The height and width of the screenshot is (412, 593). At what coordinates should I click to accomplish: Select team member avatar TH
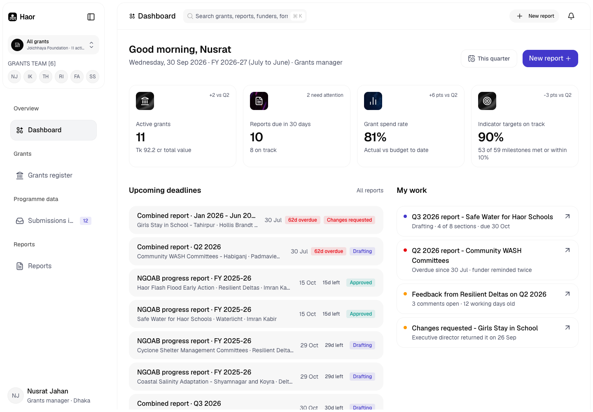[x=46, y=77]
